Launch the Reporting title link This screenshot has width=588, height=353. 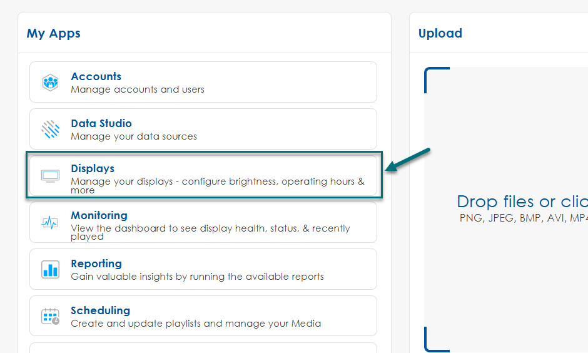point(96,263)
